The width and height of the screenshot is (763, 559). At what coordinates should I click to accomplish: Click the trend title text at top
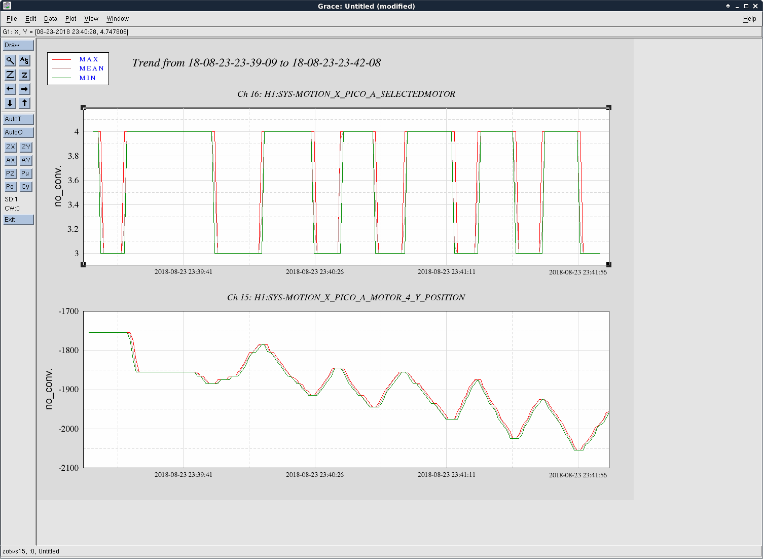pos(257,63)
